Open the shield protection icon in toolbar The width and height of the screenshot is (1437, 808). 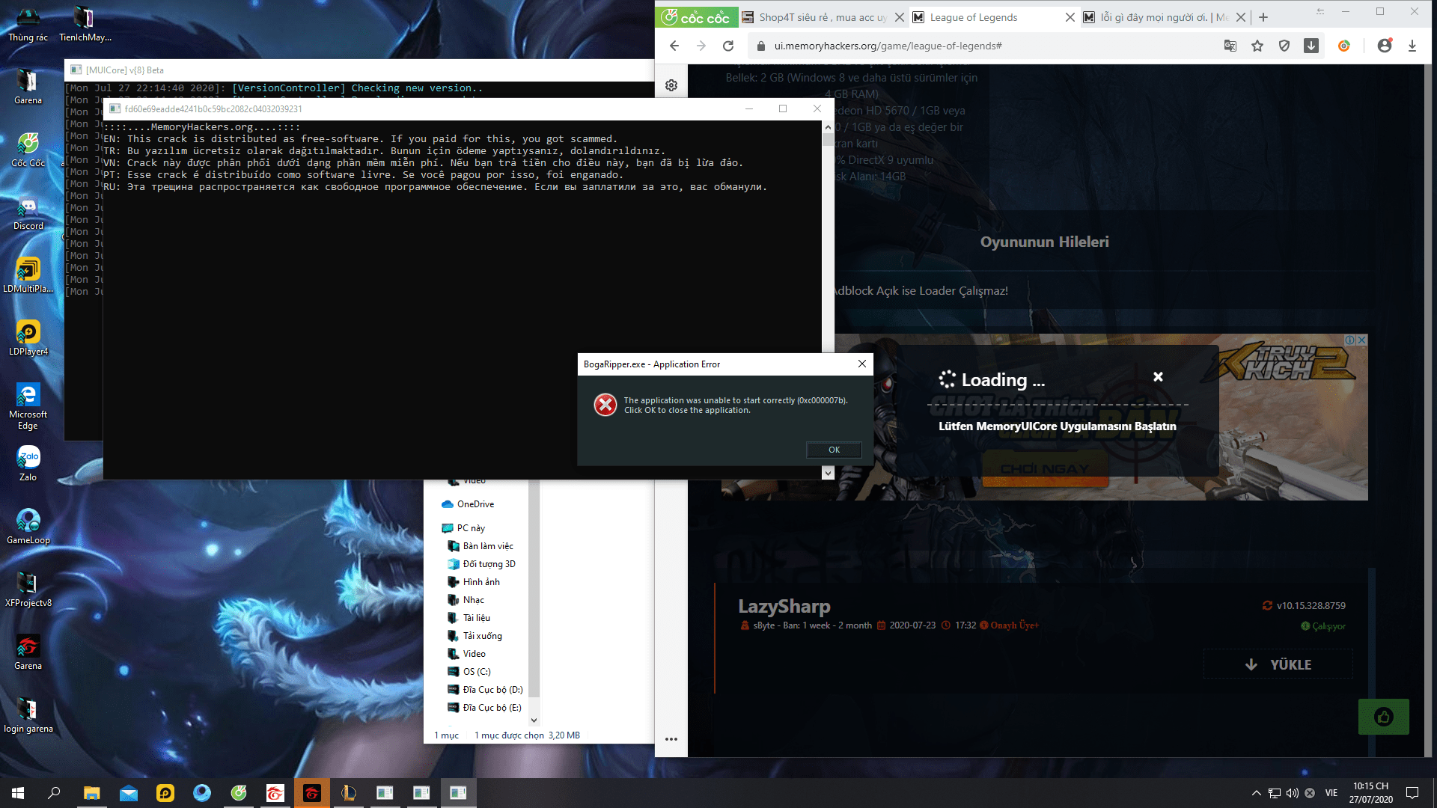(x=1284, y=46)
